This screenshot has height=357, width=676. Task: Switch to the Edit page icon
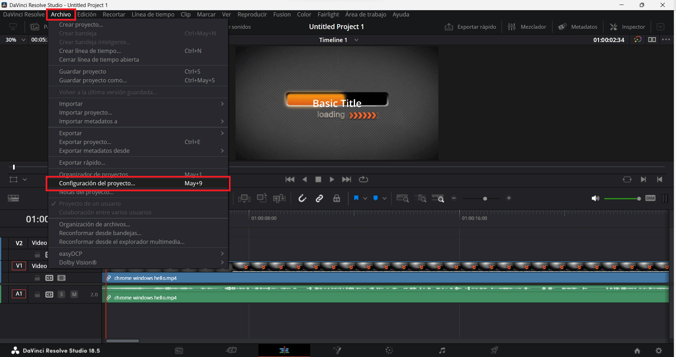[284, 350]
